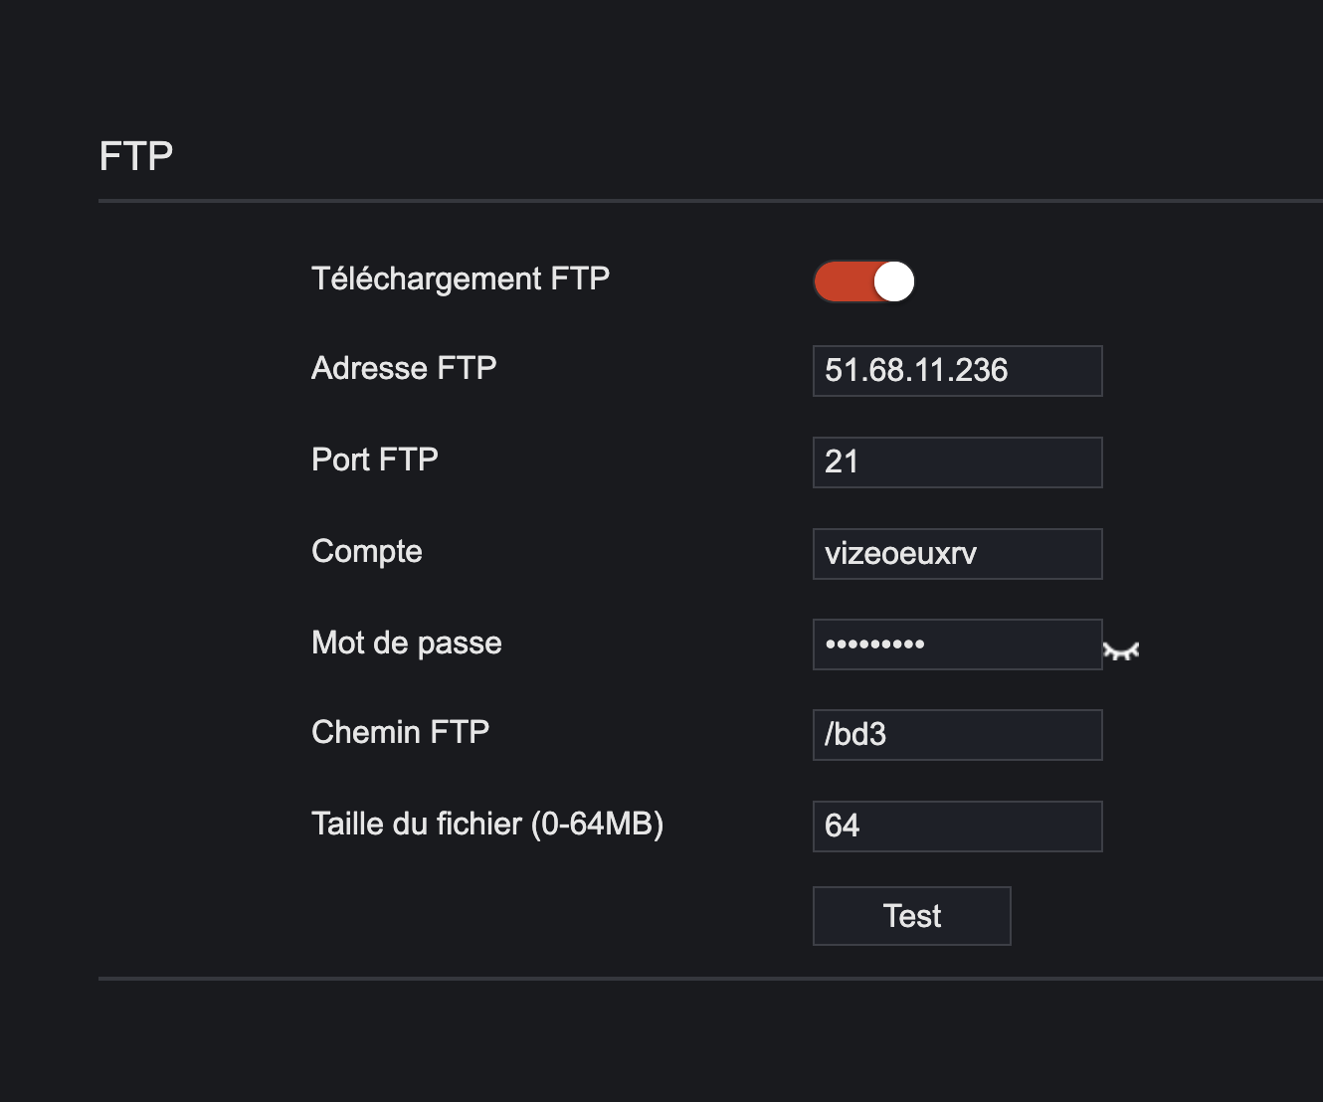The height and width of the screenshot is (1102, 1323).
Task: Click the Mot de passe label
Action: coord(407,643)
